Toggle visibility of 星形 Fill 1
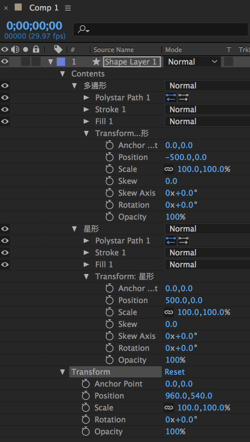 click(x=5, y=264)
